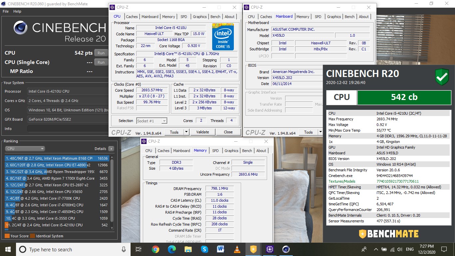Image resolution: width=455 pixels, height=256 pixels.
Task: Select ranking row AMD Ryzen Threadripper 6670
Action: click(x=57, y=172)
